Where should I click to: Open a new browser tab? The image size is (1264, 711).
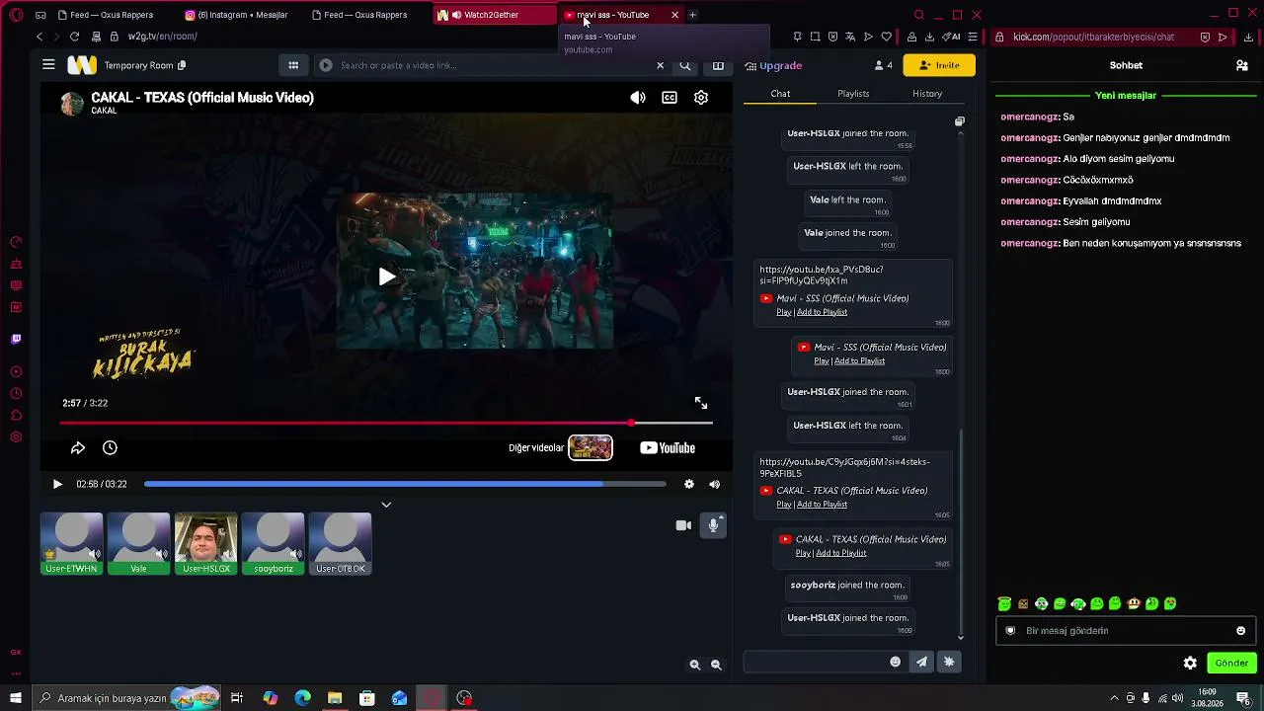click(692, 15)
